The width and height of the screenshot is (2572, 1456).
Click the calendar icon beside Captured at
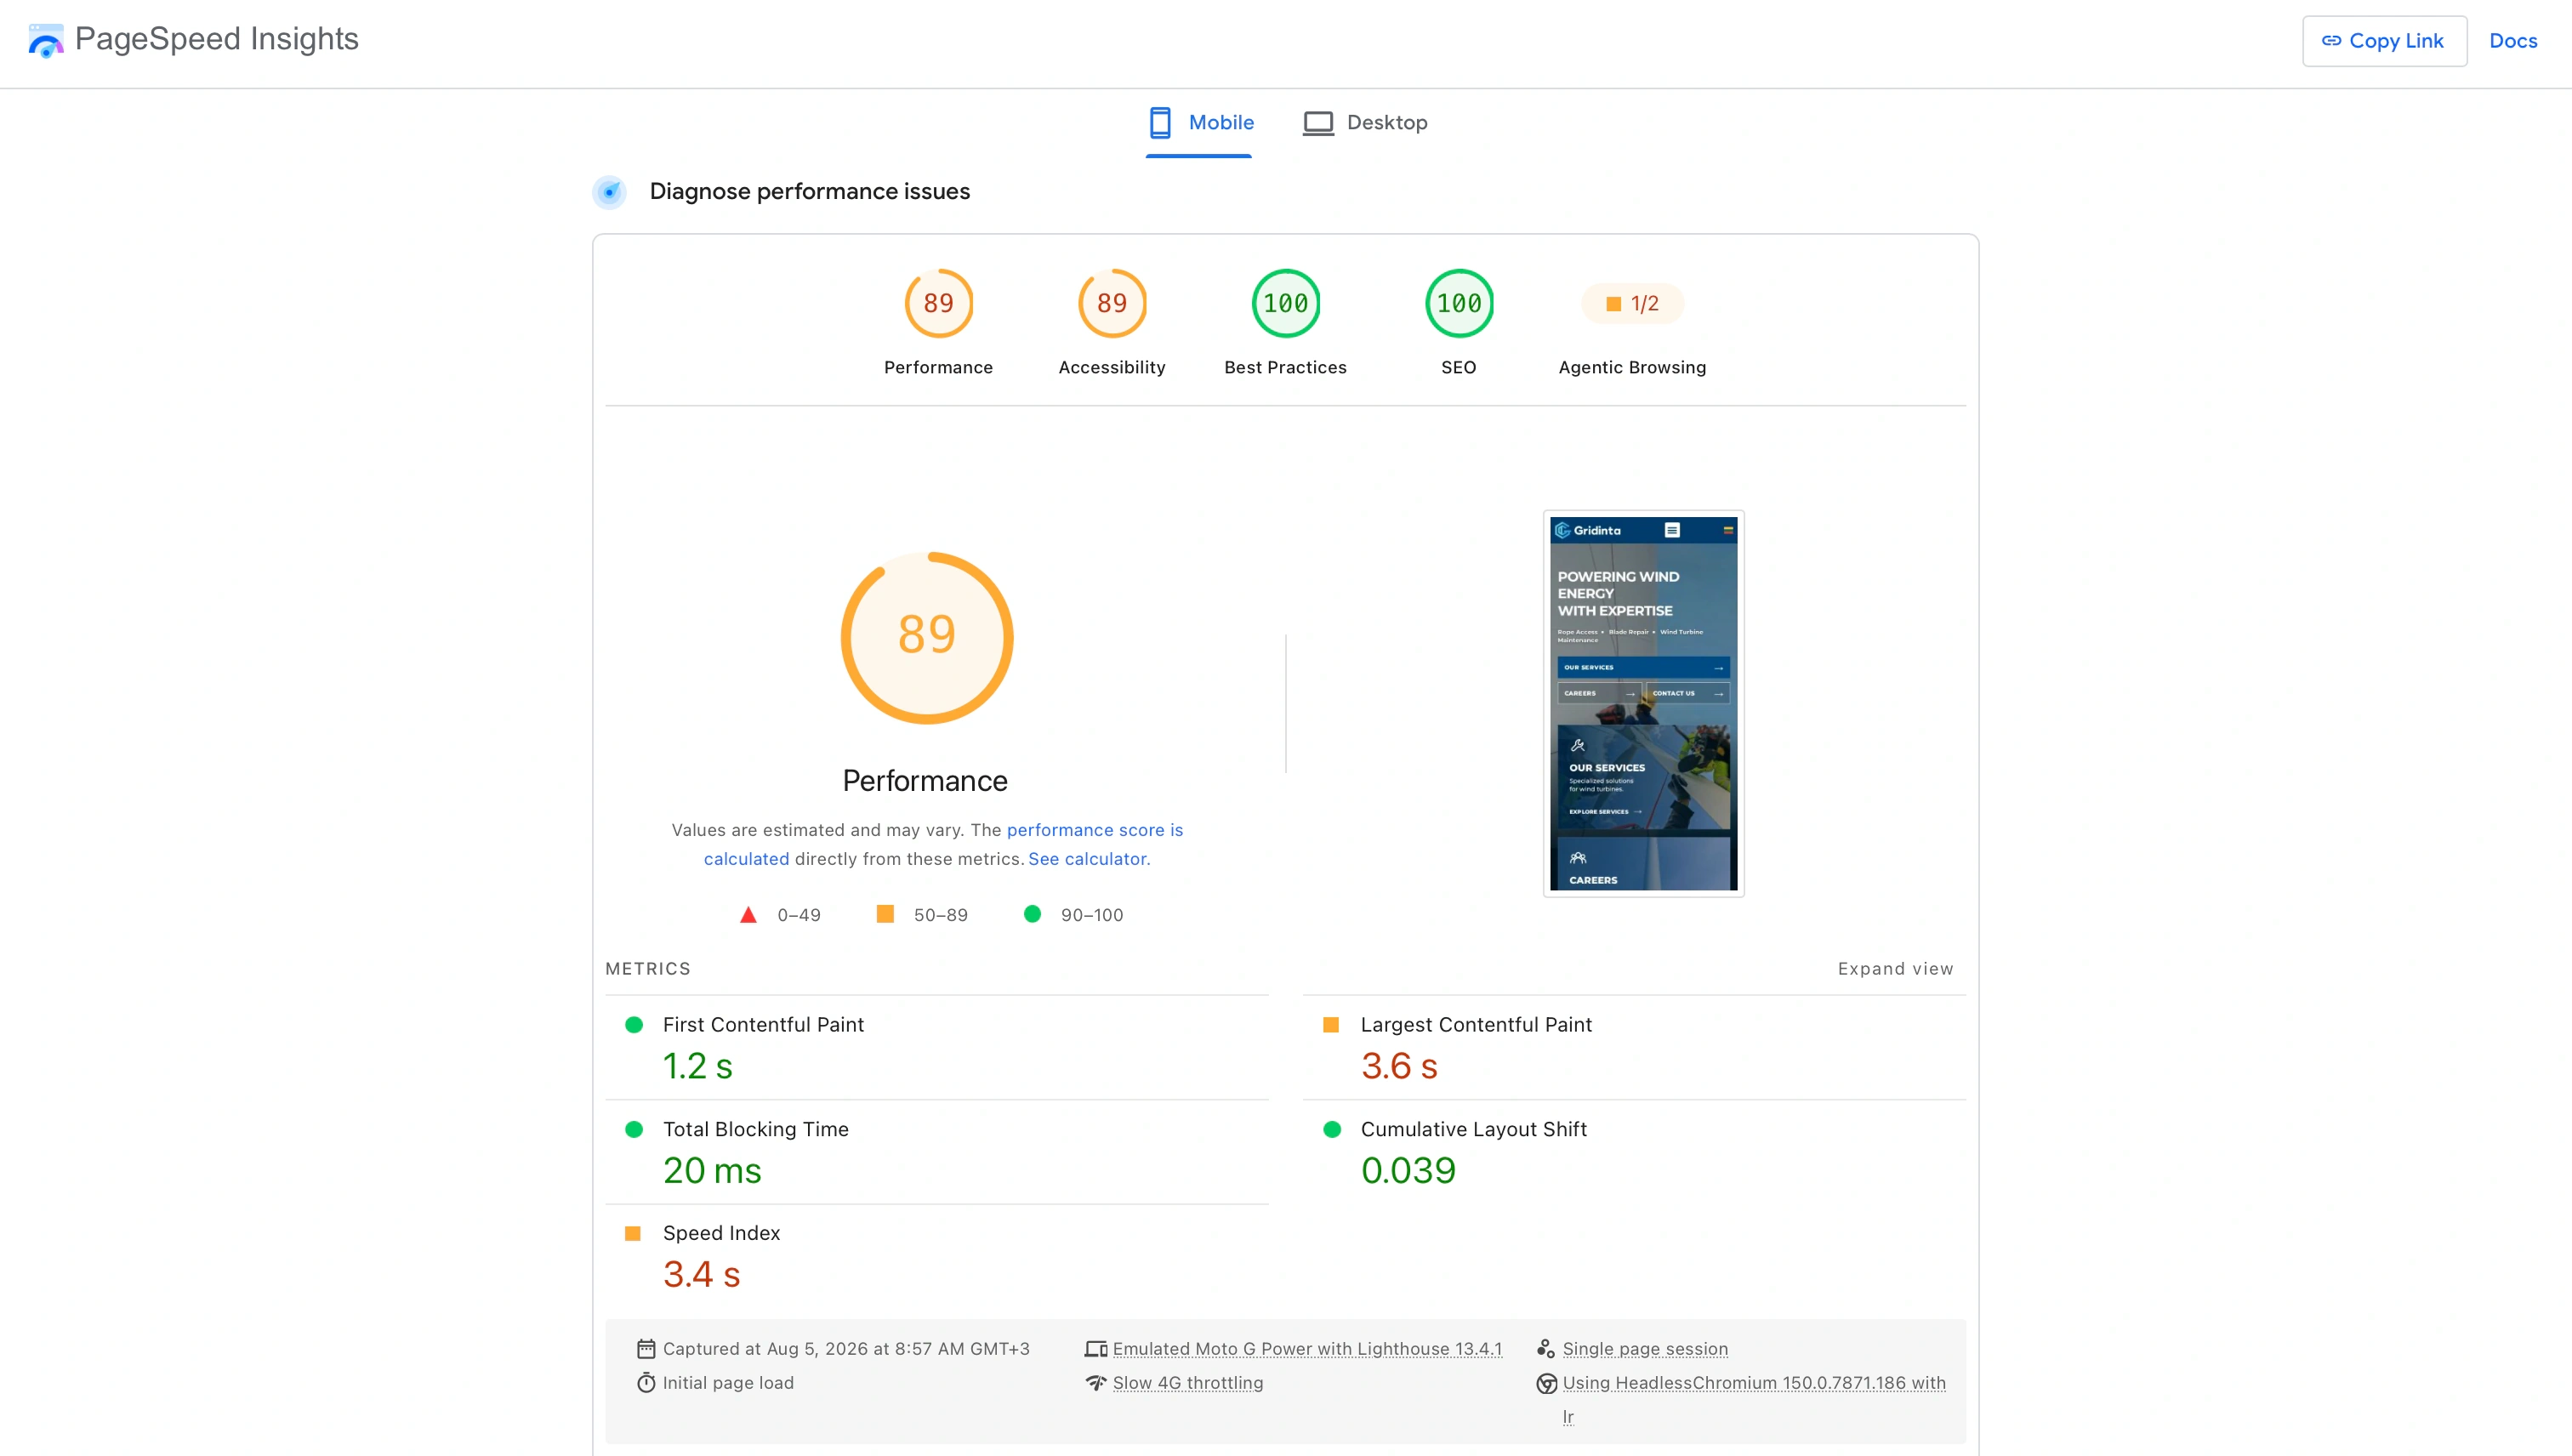(x=646, y=1349)
